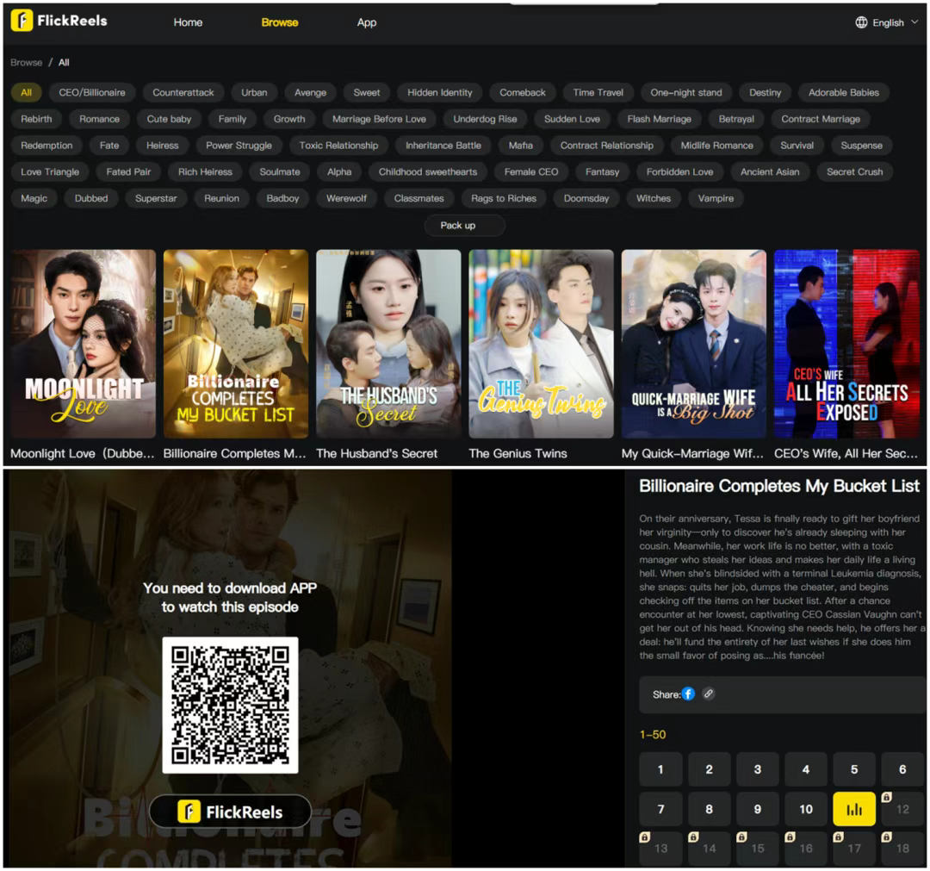Filter by Secret Crush genre
The width and height of the screenshot is (930, 871).
pyautogui.click(x=855, y=172)
